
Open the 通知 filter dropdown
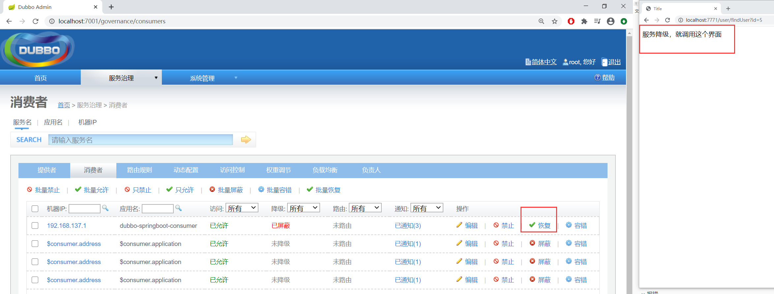click(x=427, y=208)
